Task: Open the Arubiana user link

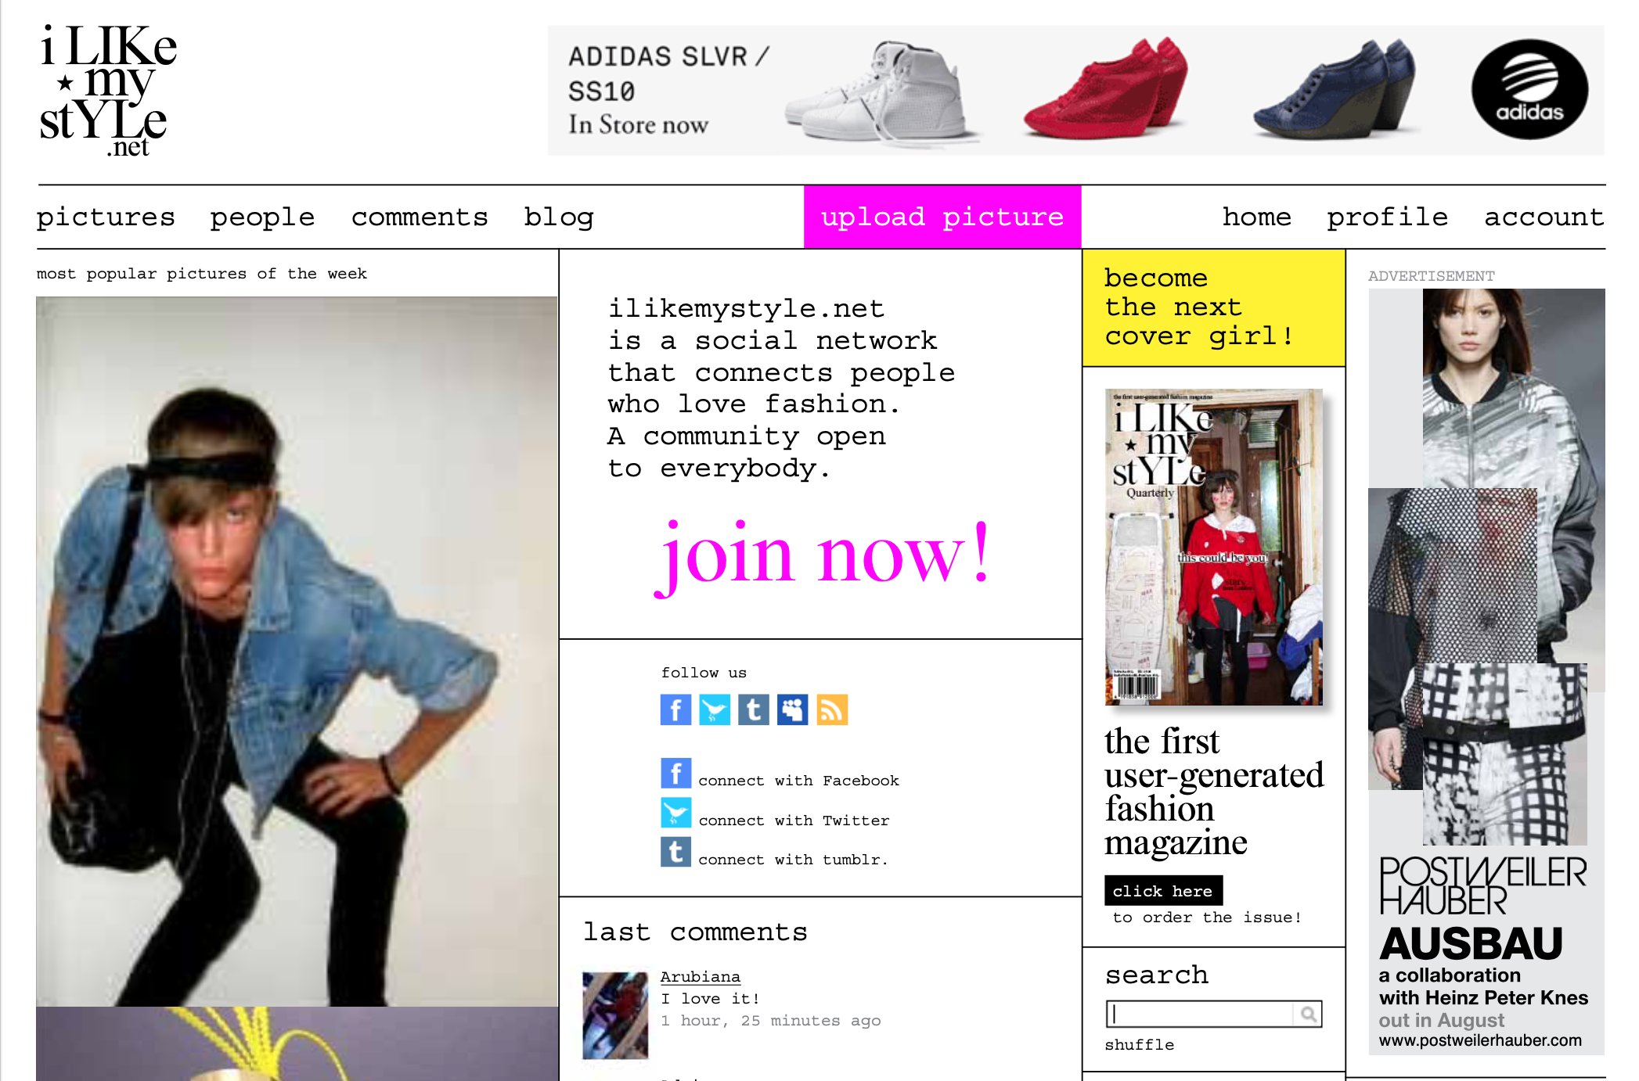Action: (x=700, y=976)
